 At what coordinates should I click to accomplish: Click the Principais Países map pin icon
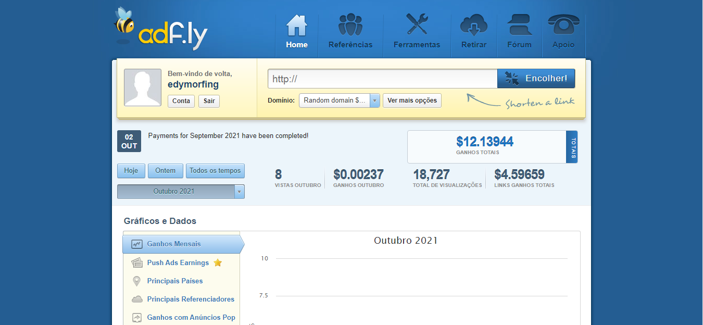[136, 281]
